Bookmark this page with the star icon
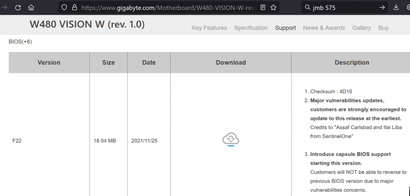Viewport: 410px width, 196px height. [273, 7]
